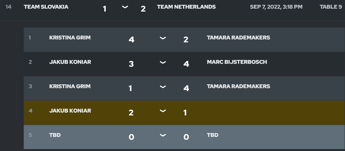Click Slovakia's team score of 1

[105, 9]
